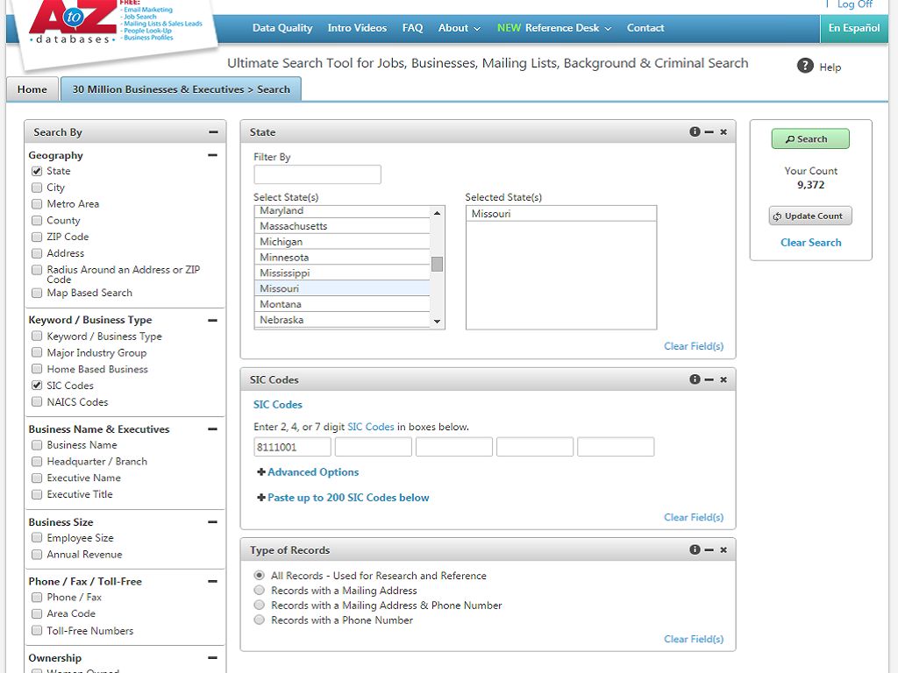The image size is (898, 673).
Task: Select 30 Million Businesses & Executives tab
Action: pyautogui.click(x=181, y=89)
